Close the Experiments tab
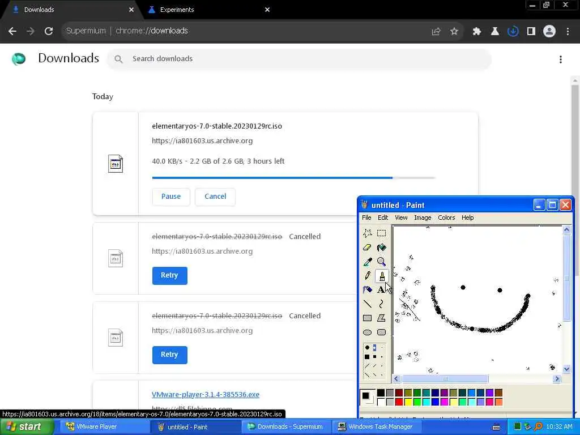This screenshot has height=435, width=580. click(x=267, y=10)
